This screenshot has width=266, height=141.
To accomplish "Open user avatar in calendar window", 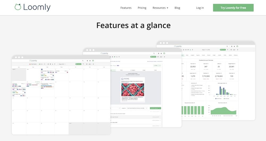I will 93,61.
